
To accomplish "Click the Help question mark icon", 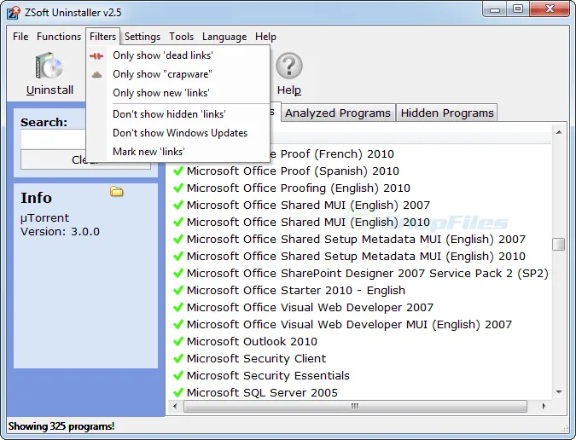I will (x=289, y=66).
